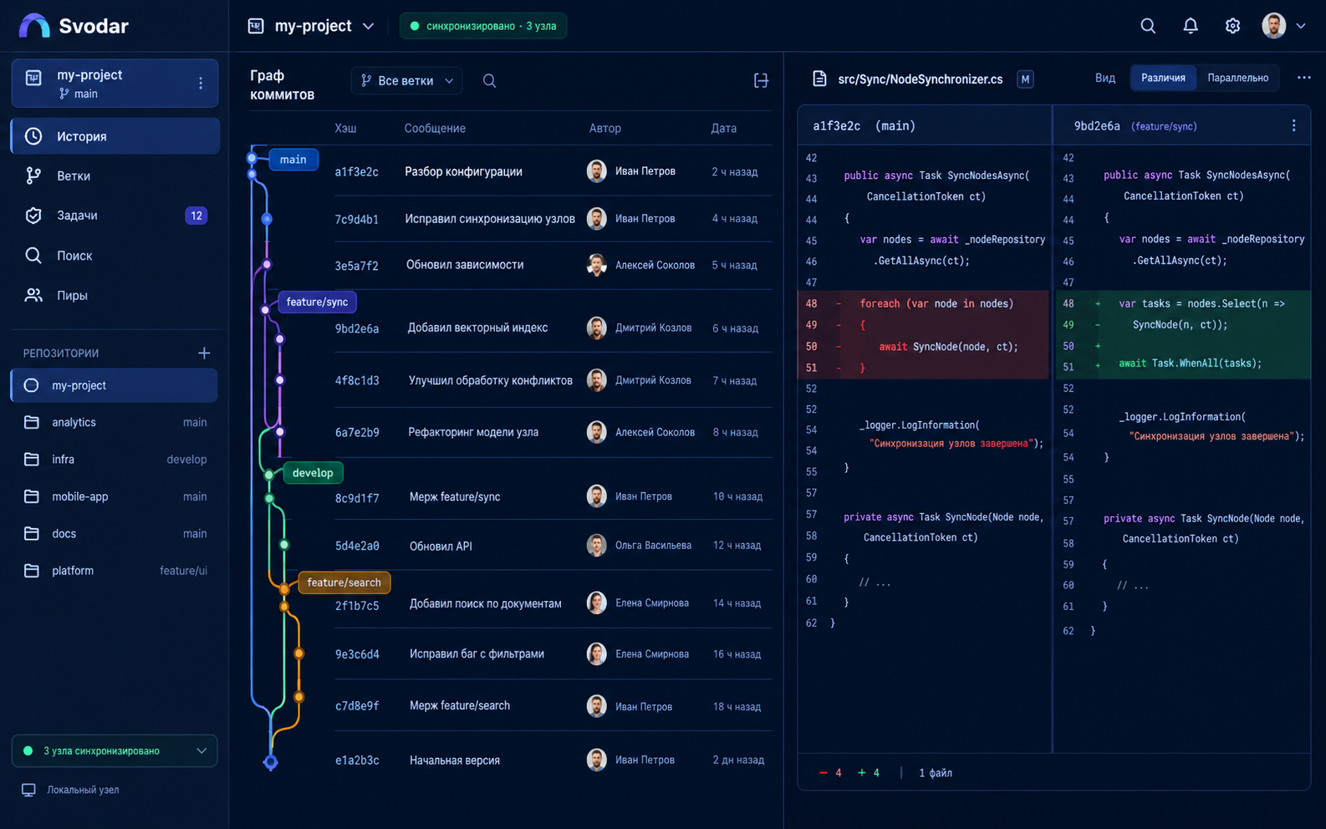Switch to Параллельно view

pyautogui.click(x=1237, y=78)
